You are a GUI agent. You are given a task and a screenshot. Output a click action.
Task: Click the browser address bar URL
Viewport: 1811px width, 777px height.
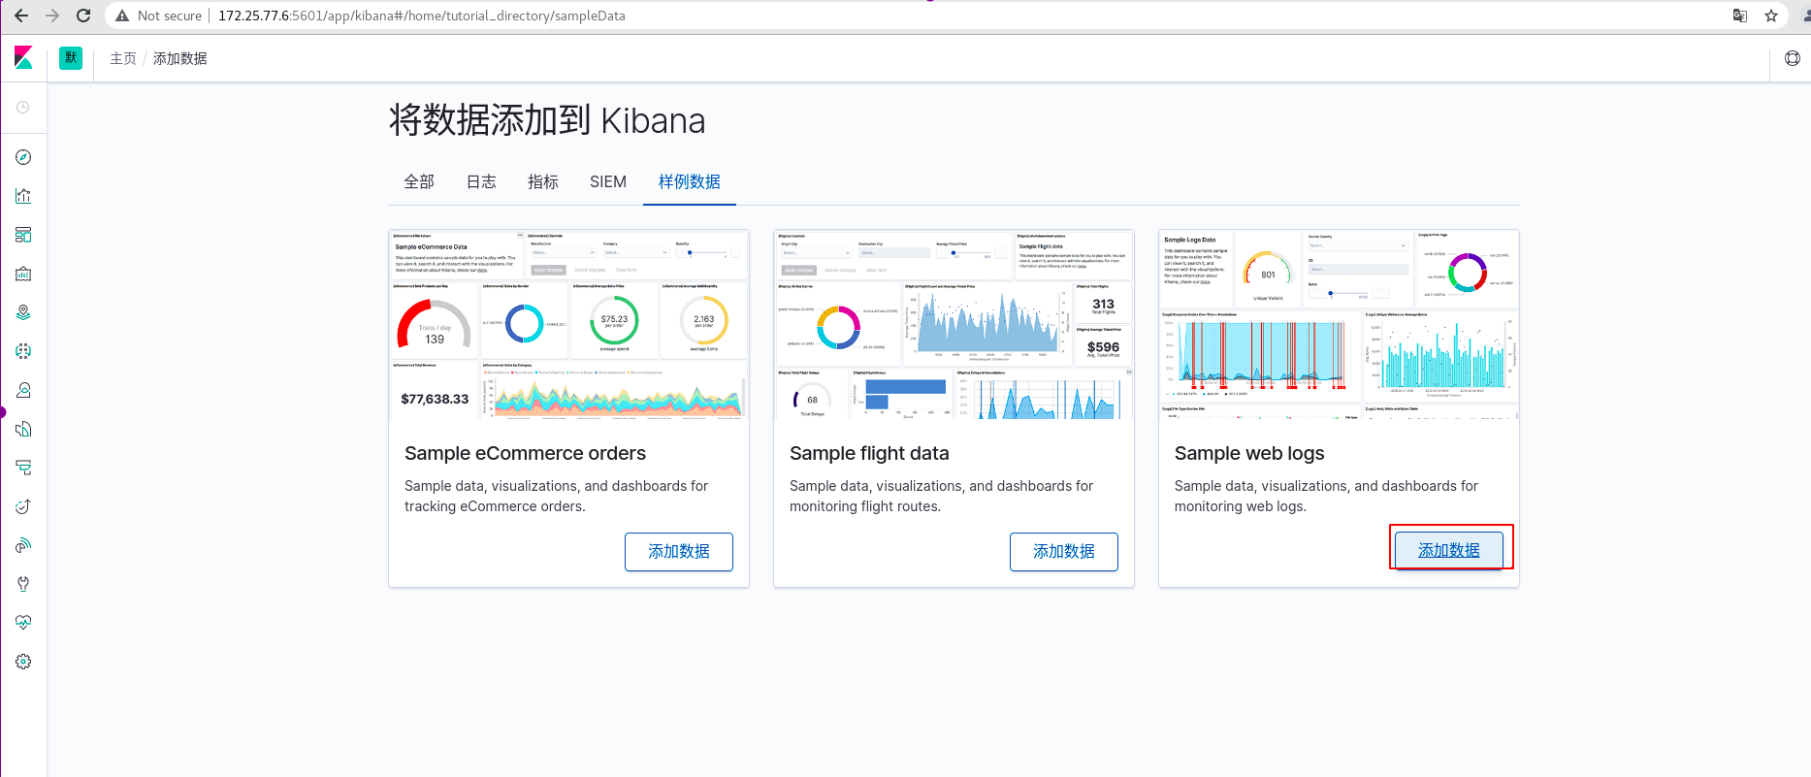click(422, 16)
